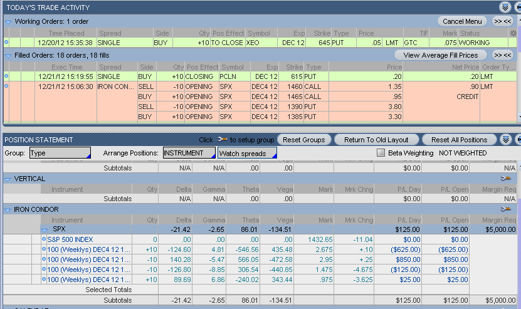Click the double-chevron icon in Position Statement header
The width and height of the screenshot is (521, 309).
tap(506, 140)
